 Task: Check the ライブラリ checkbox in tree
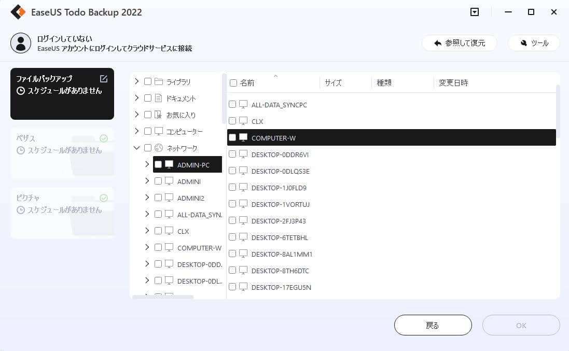[148, 81]
